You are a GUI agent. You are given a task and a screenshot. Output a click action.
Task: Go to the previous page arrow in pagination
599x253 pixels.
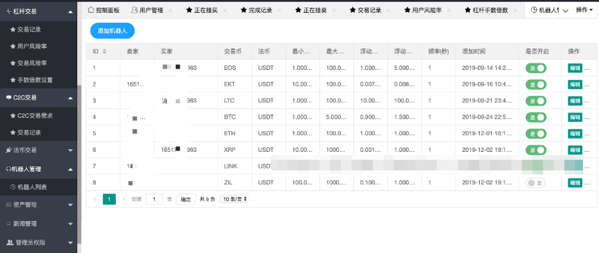click(95, 199)
